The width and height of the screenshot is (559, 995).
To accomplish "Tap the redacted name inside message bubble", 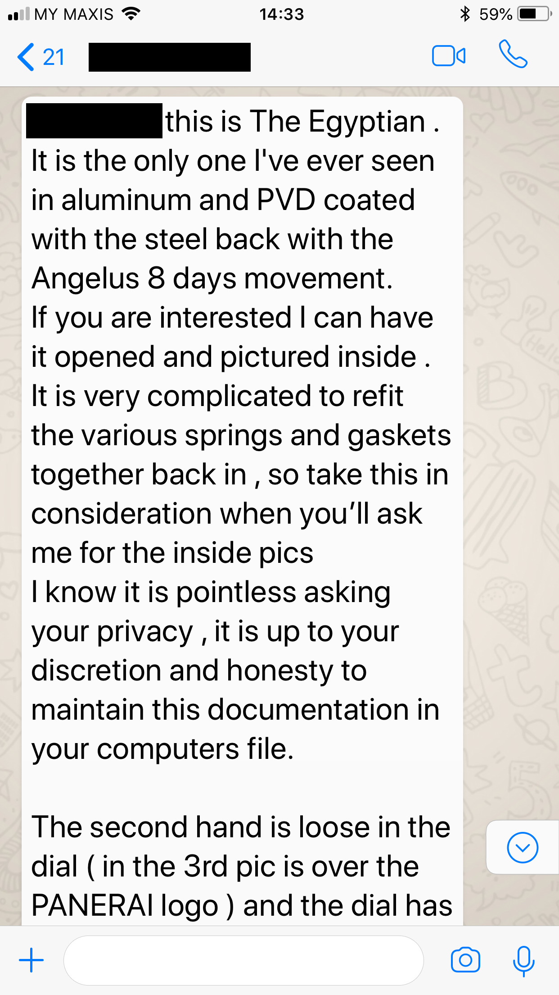I will (x=94, y=121).
